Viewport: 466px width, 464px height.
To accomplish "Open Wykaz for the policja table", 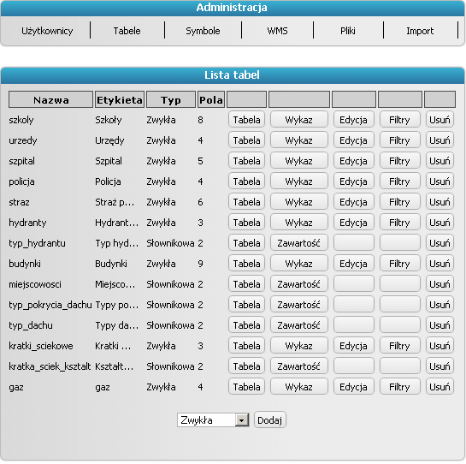I will [x=299, y=181].
